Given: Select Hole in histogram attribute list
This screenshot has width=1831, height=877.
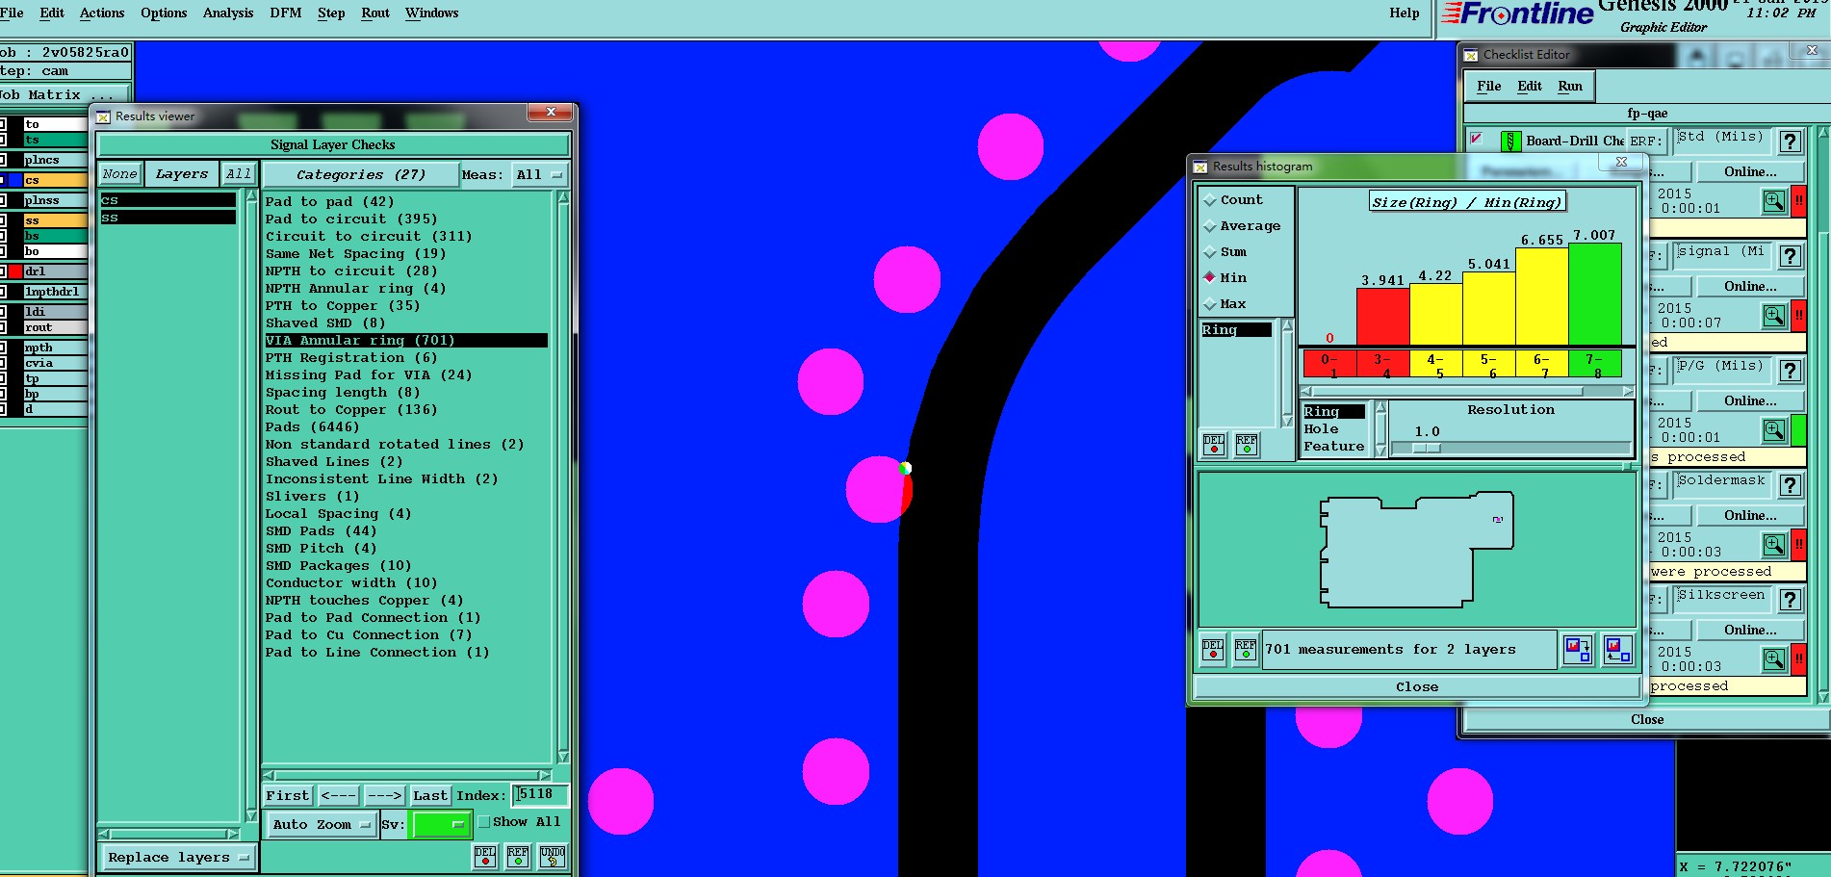Looking at the screenshot, I should (1321, 429).
